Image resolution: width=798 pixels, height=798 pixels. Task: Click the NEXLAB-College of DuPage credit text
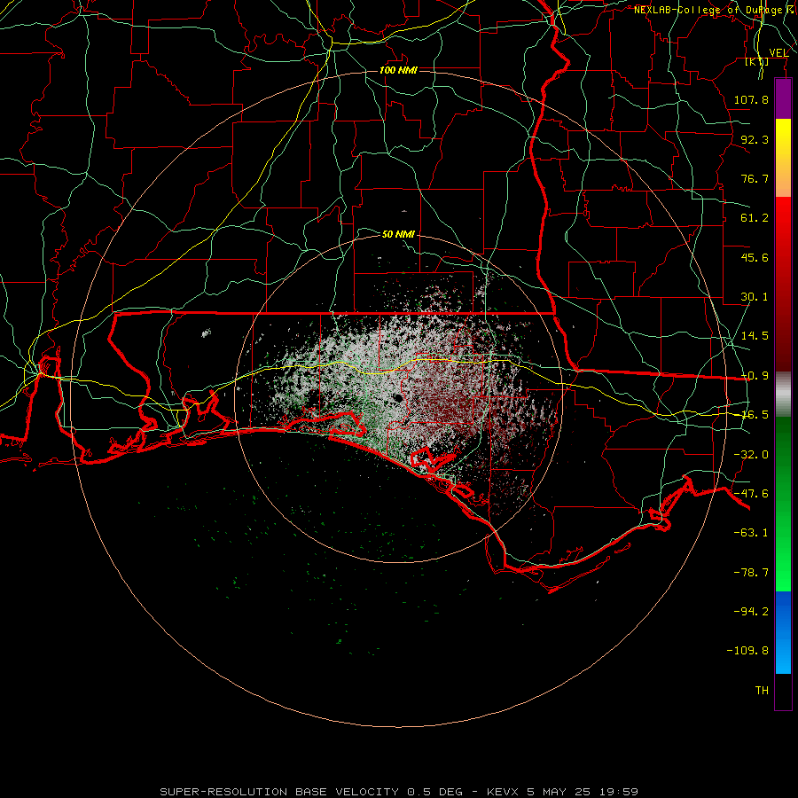click(714, 10)
